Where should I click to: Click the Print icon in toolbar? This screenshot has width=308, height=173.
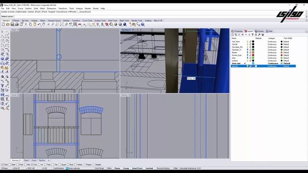pos(17,25)
